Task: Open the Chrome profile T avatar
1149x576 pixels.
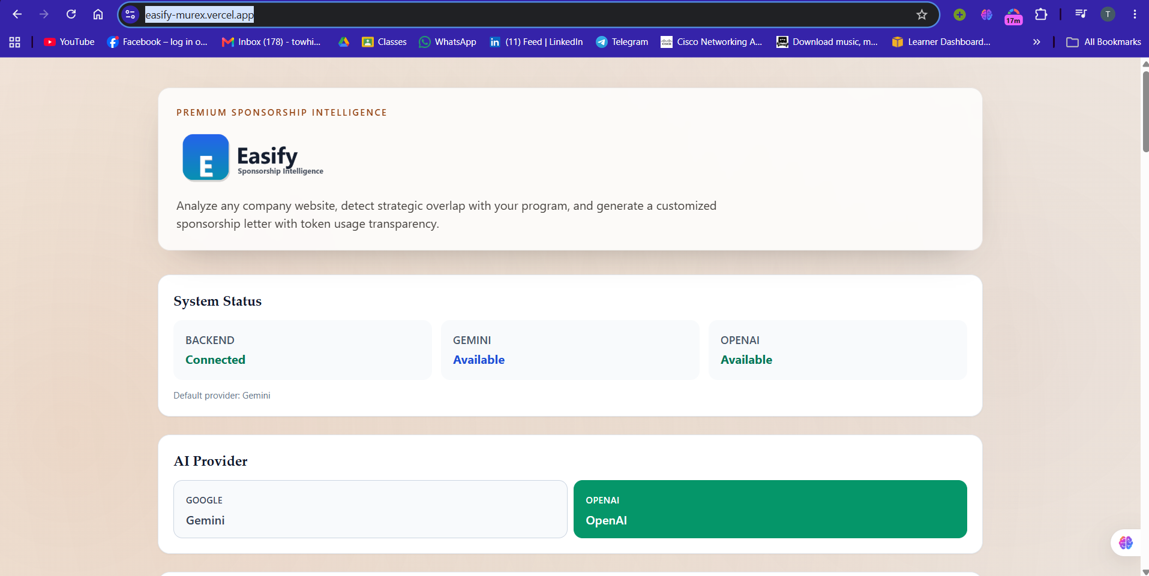Action: 1108,14
